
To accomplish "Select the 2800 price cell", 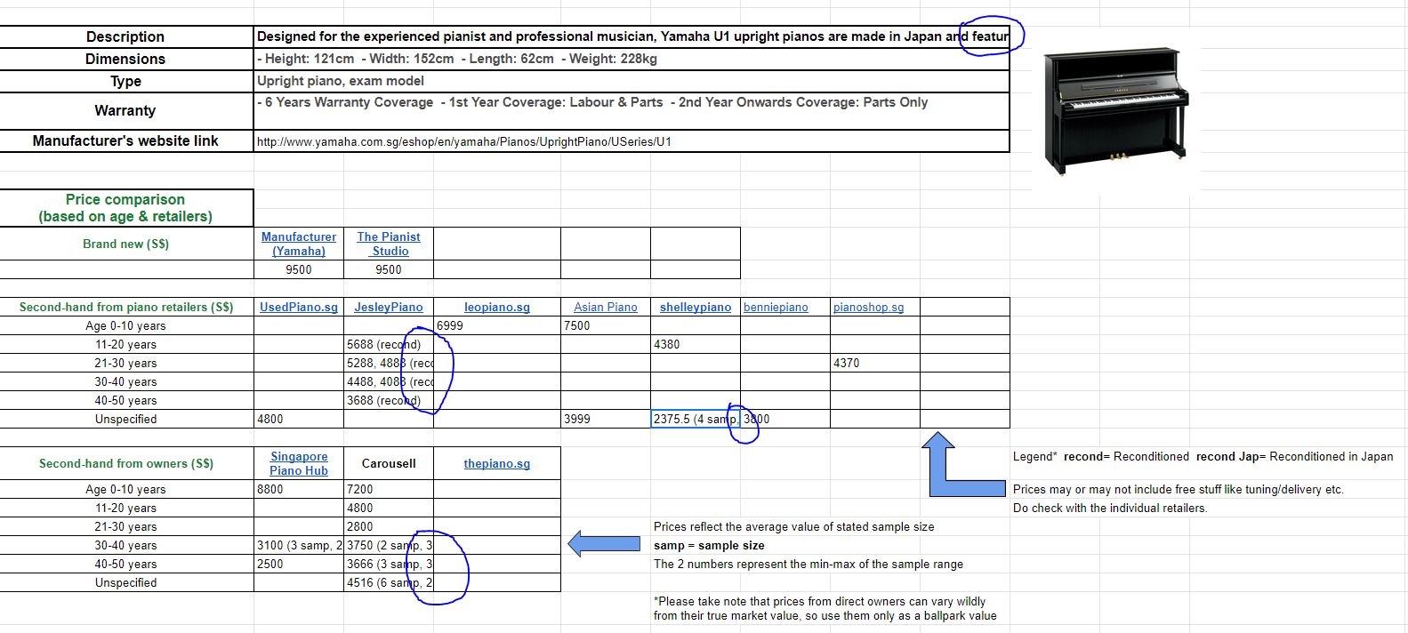I will [389, 526].
